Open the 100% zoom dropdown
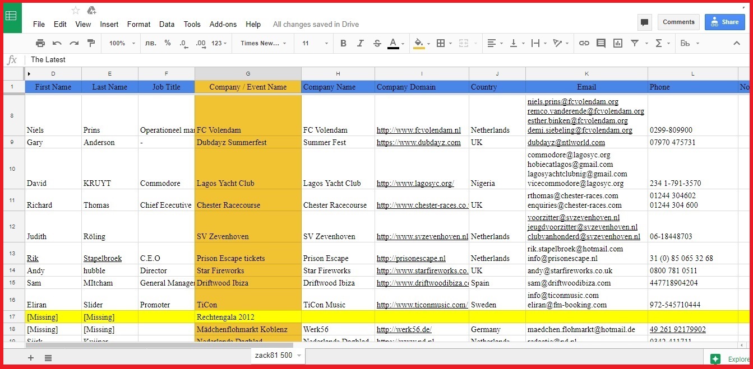This screenshot has width=753, height=369. pyautogui.click(x=122, y=43)
